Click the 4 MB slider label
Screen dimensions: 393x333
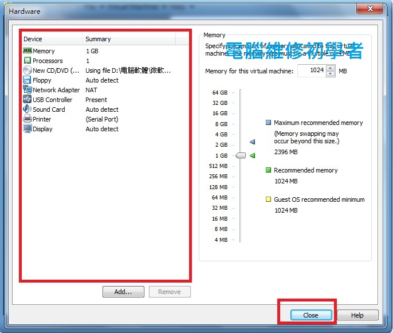click(221, 240)
